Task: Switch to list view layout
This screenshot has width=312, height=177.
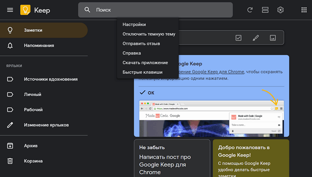Action: pyautogui.click(x=265, y=10)
